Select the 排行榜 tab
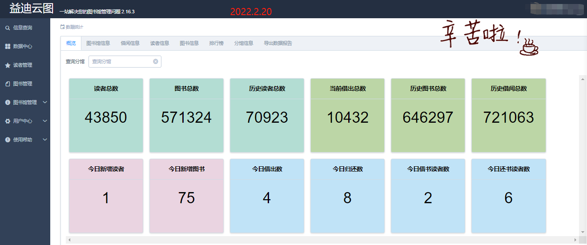Image resolution: width=587 pixels, height=245 pixels. 216,43
